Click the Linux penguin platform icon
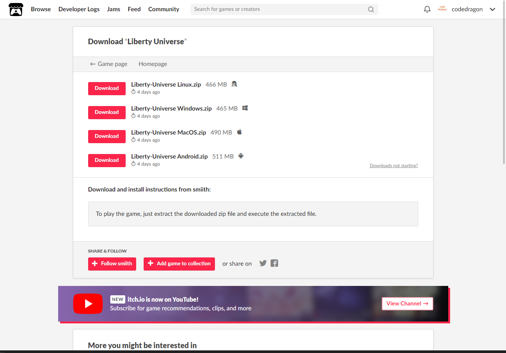506x353 pixels. (x=234, y=84)
